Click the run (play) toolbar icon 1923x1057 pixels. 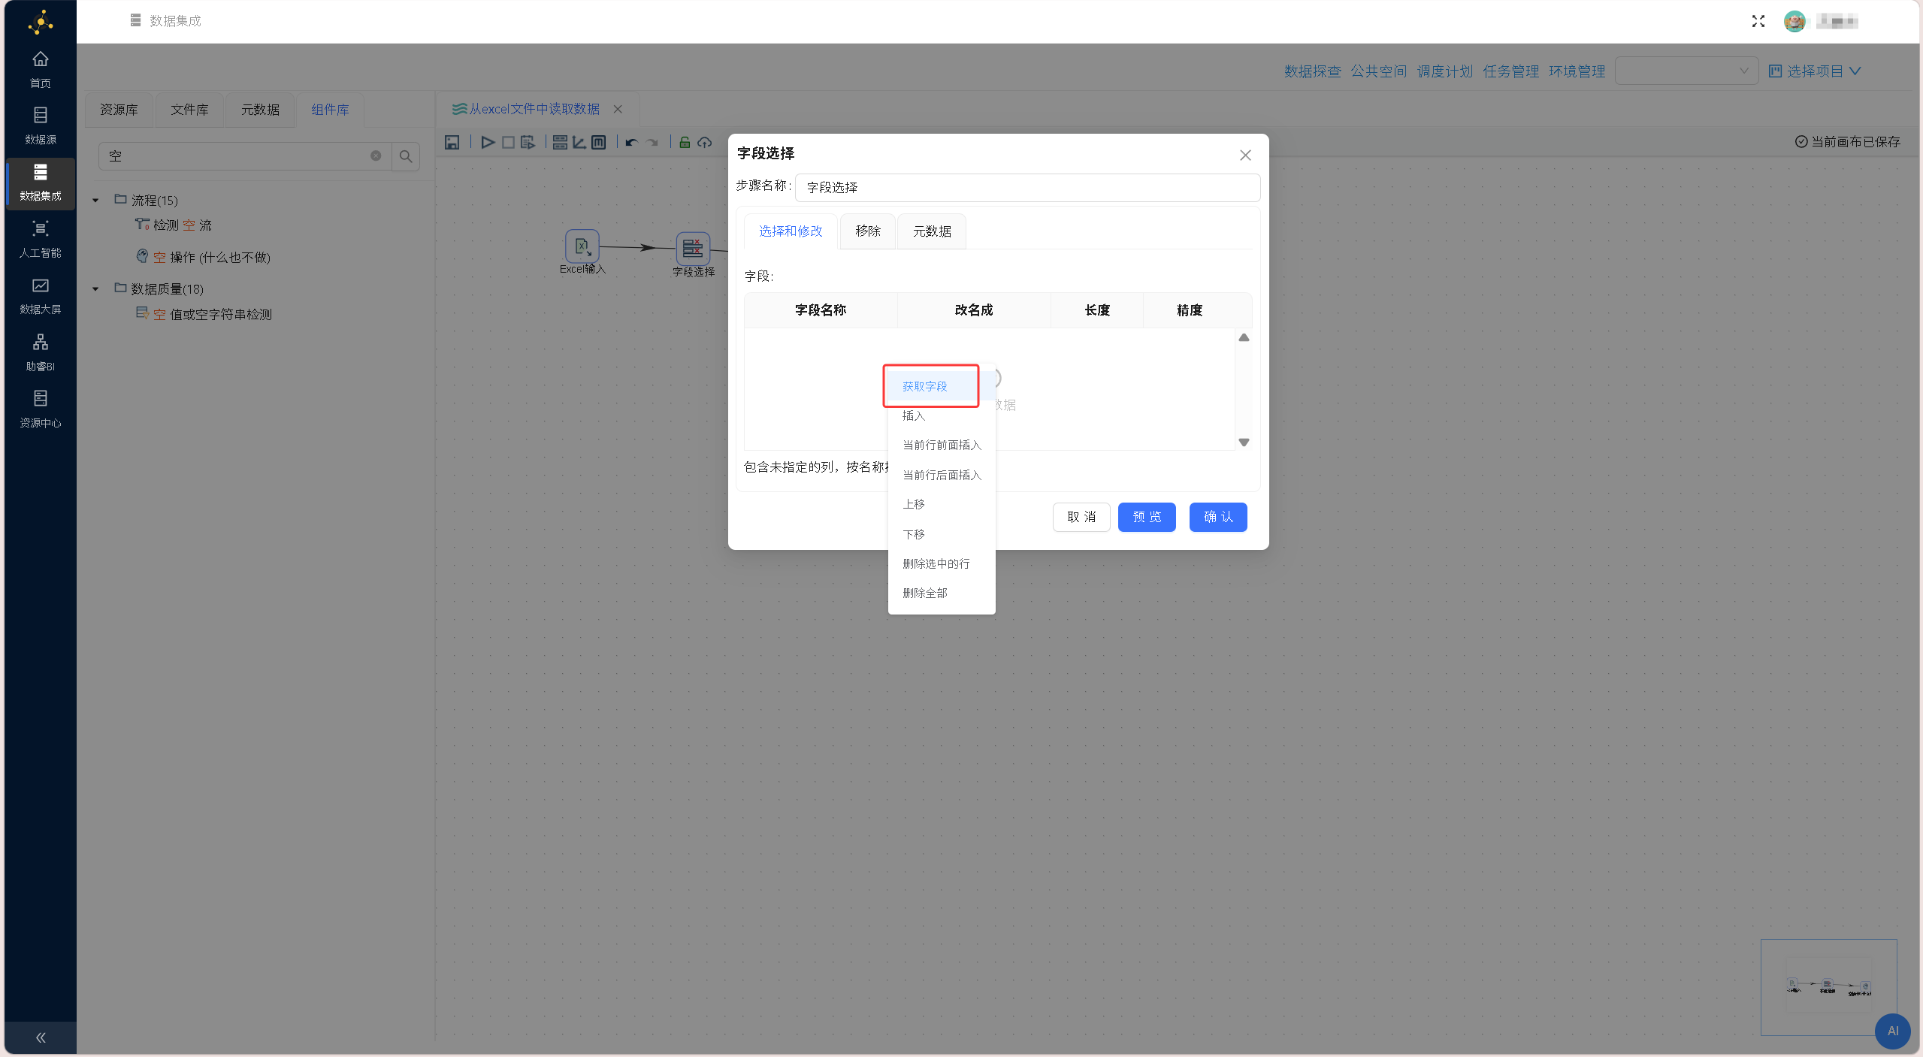pyautogui.click(x=488, y=142)
